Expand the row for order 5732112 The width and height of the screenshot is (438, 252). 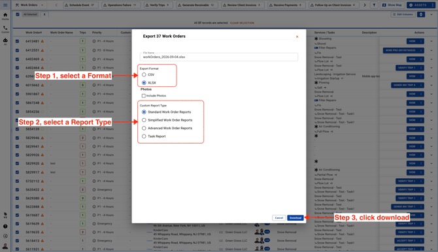(431, 181)
